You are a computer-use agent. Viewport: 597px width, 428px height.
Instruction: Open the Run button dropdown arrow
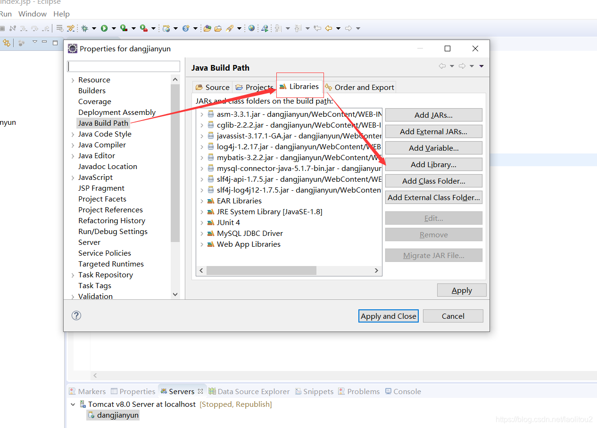coord(114,29)
